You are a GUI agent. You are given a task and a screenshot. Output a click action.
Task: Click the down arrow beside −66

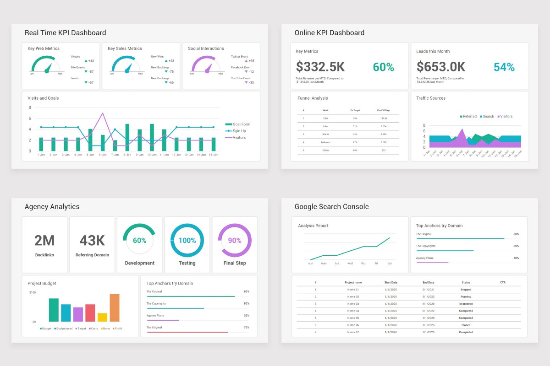pyautogui.click(x=166, y=82)
